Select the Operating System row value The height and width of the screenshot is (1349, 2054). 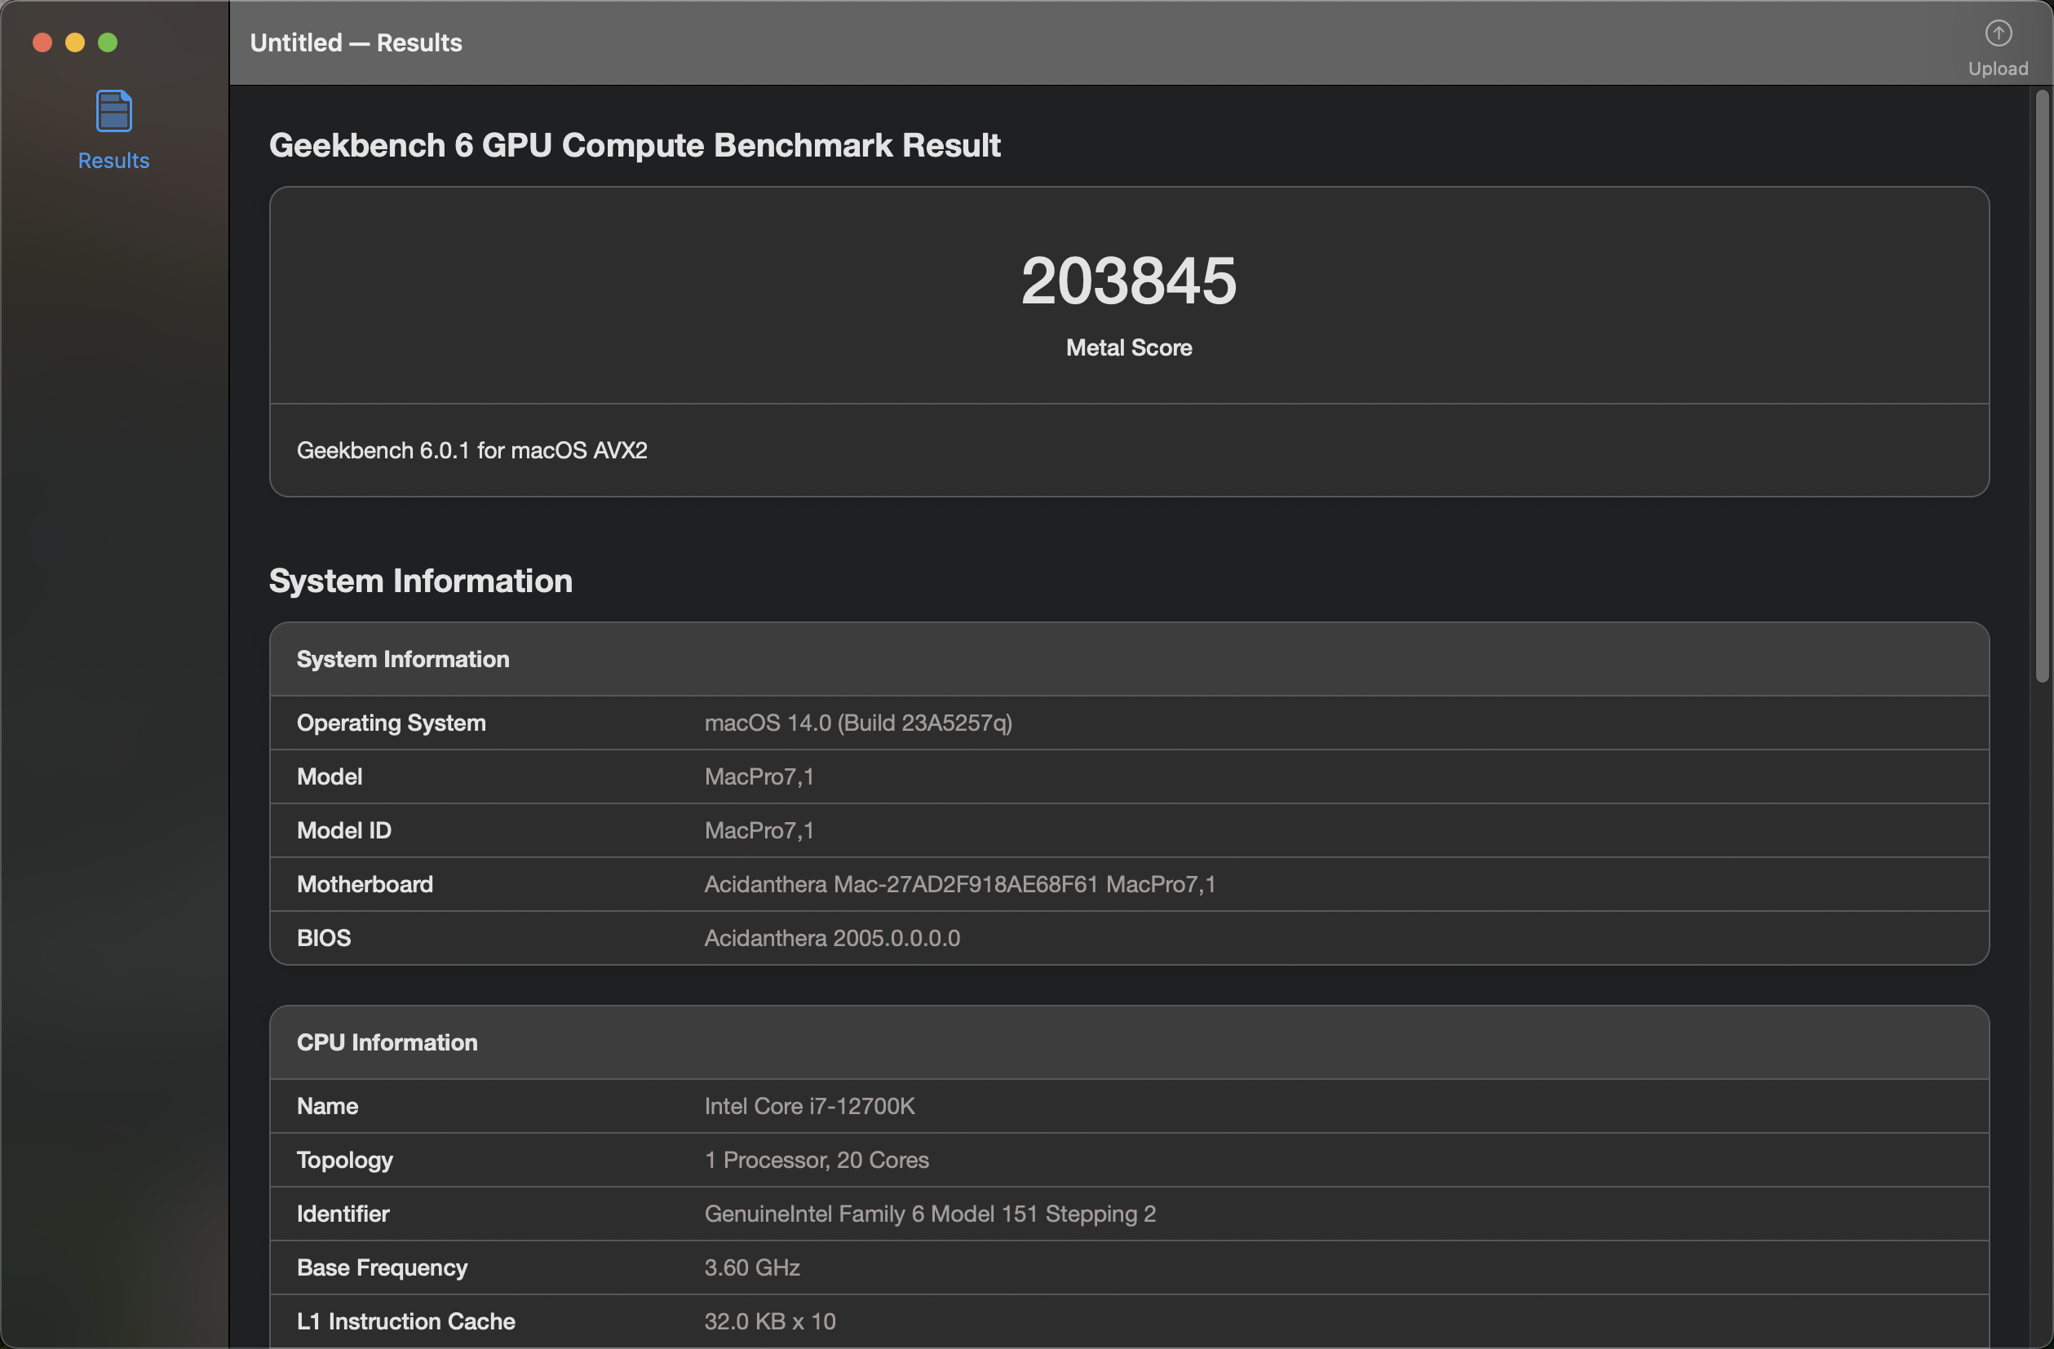(x=858, y=723)
